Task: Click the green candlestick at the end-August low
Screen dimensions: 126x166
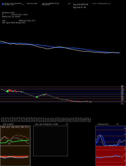Action: (37, 97)
